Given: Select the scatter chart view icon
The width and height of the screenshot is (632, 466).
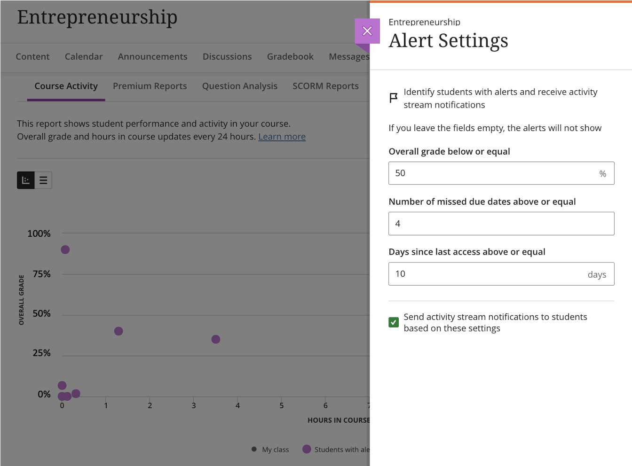Looking at the screenshot, I should point(25,180).
